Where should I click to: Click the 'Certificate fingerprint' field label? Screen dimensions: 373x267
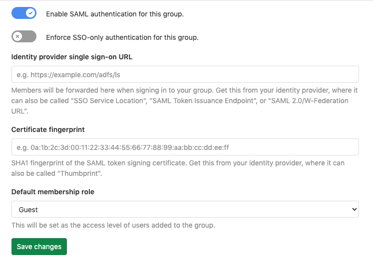[48, 130]
